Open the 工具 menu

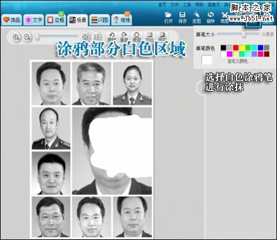pos(187,5)
